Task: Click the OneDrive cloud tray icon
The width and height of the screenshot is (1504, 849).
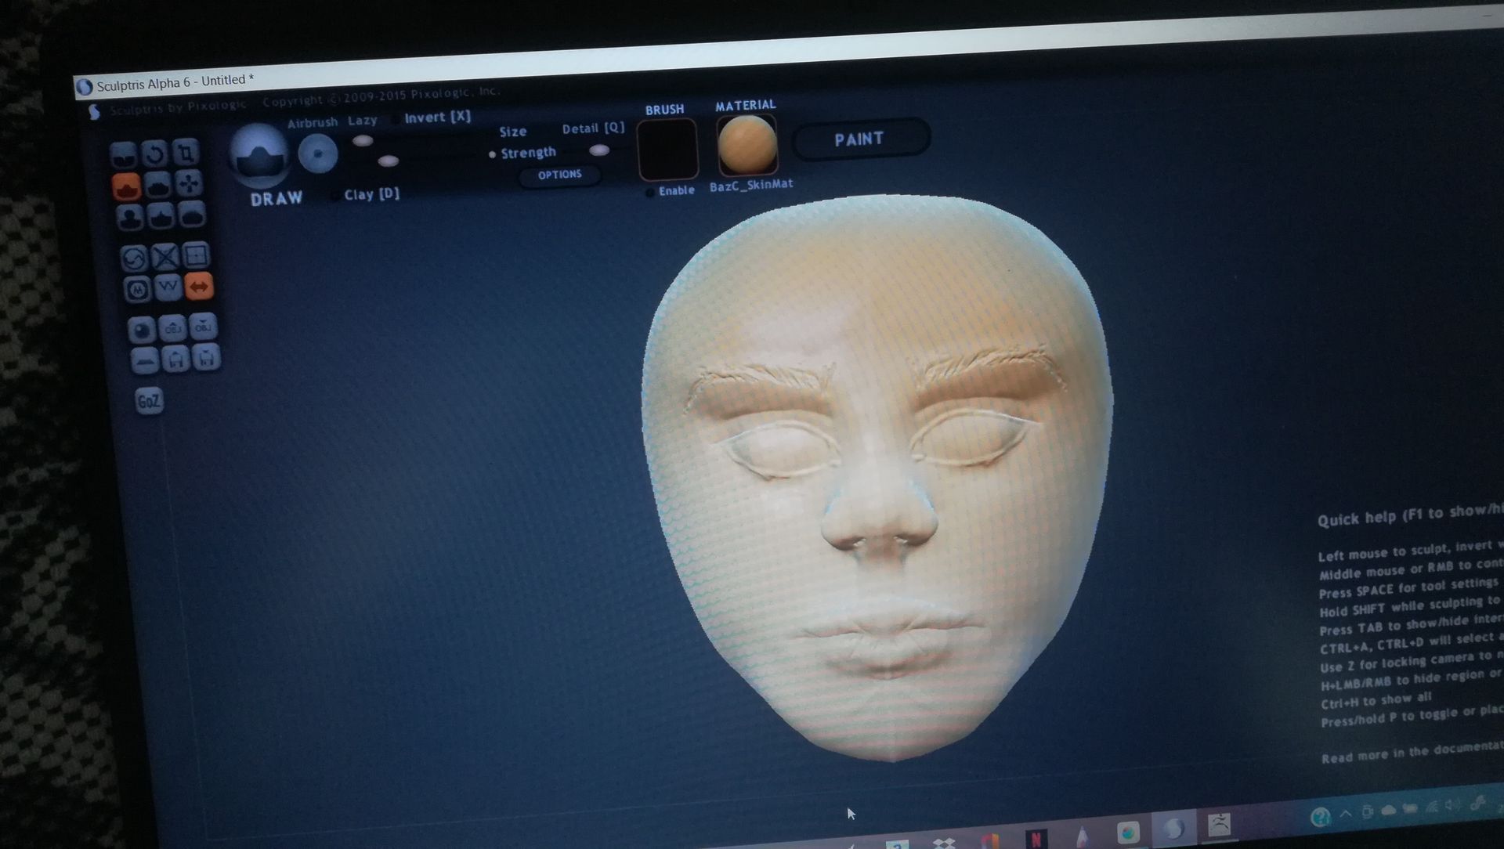Action: (x=1389, y=811)
